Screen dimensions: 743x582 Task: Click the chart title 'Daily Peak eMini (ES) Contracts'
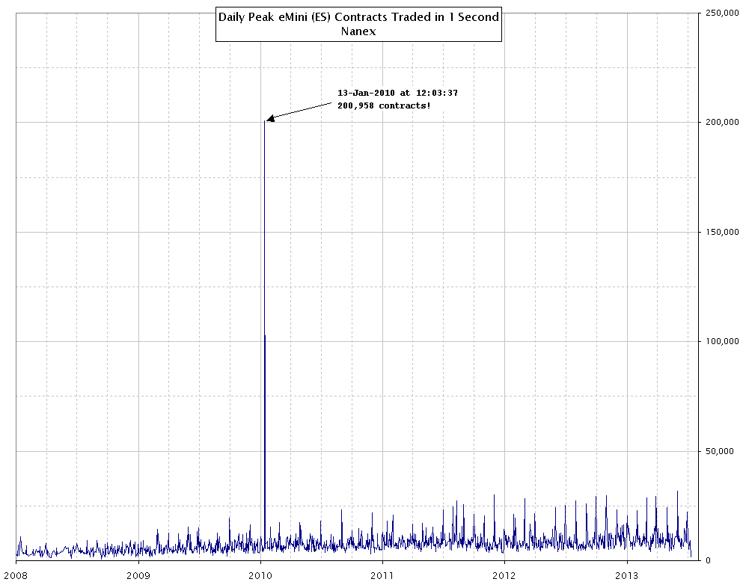(x=358, y=16)
